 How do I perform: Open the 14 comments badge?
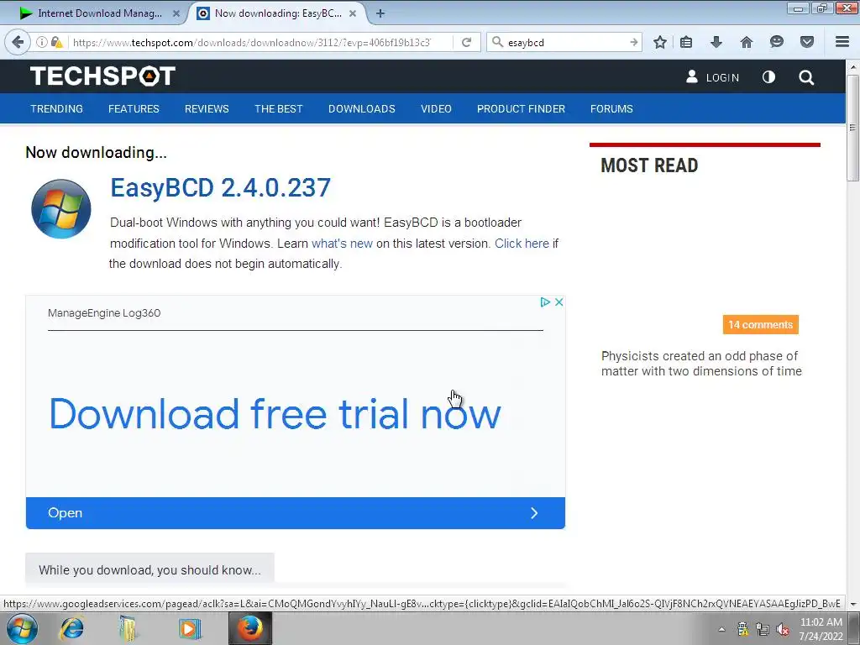[x=760, y=325]
